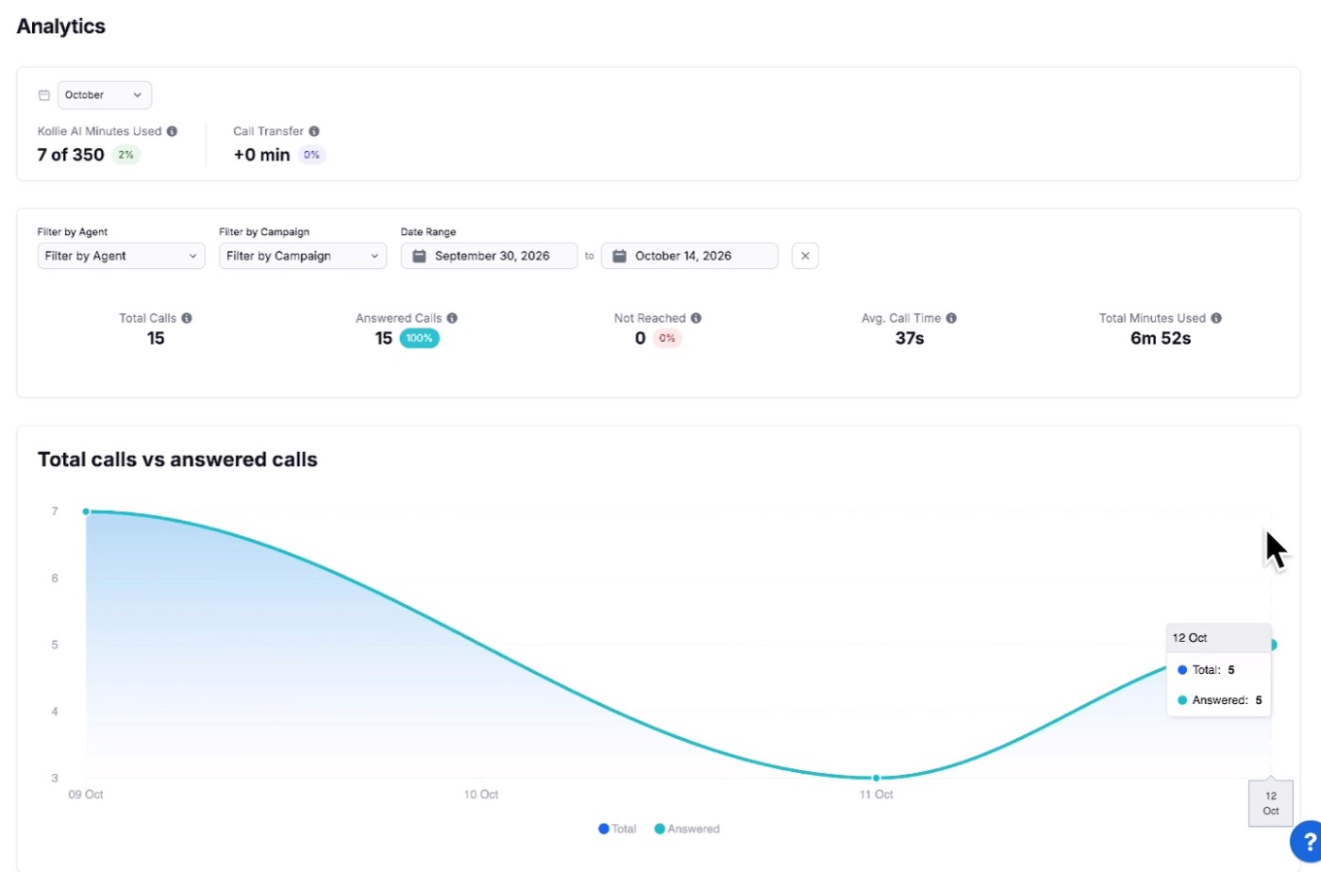Click the '10 Oct' axis label

(x=481, y=795)
